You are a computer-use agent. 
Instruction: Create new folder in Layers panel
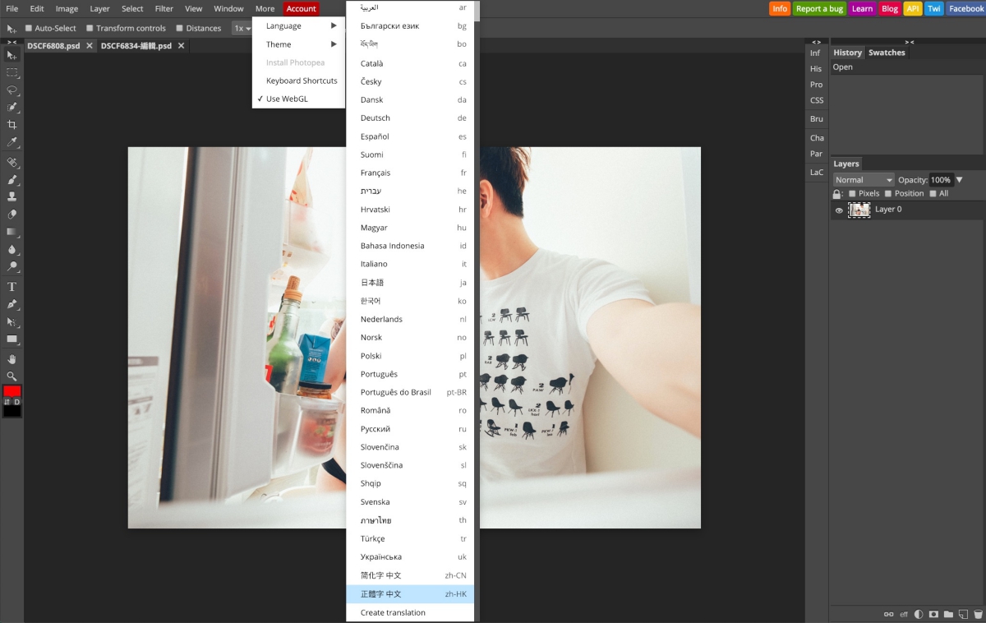[948, 614]
